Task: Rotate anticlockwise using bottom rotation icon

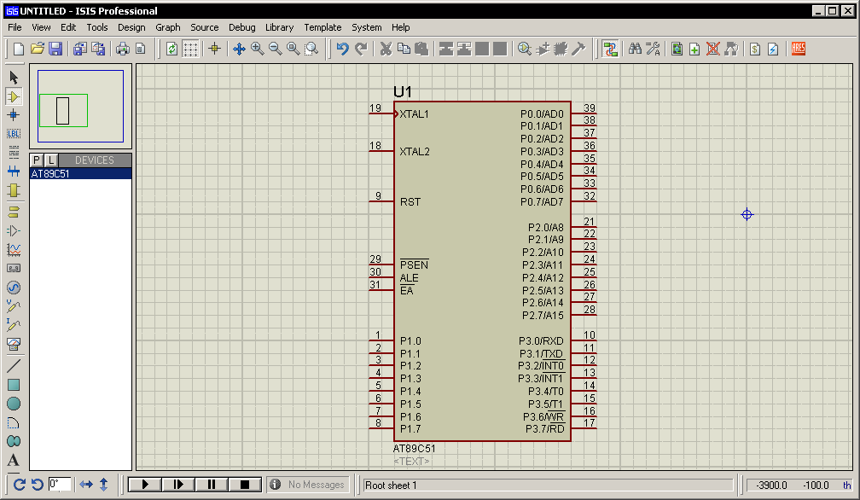Action: (37, 485)
